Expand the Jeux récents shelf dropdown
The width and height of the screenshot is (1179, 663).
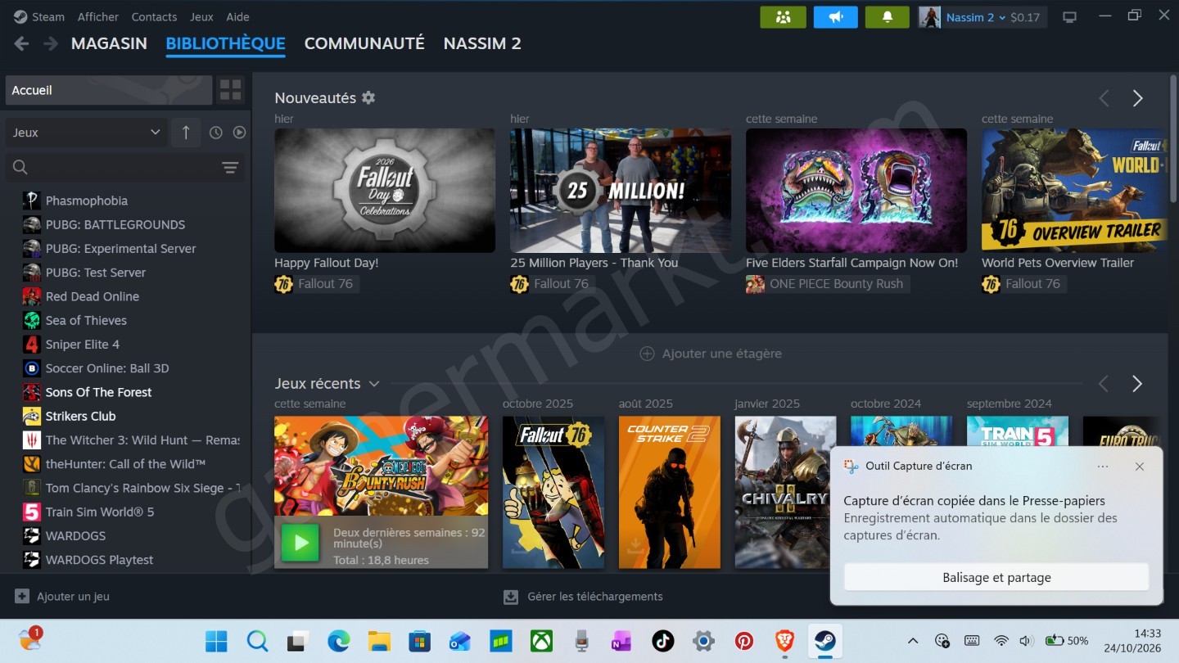click(x=374, y=384)
